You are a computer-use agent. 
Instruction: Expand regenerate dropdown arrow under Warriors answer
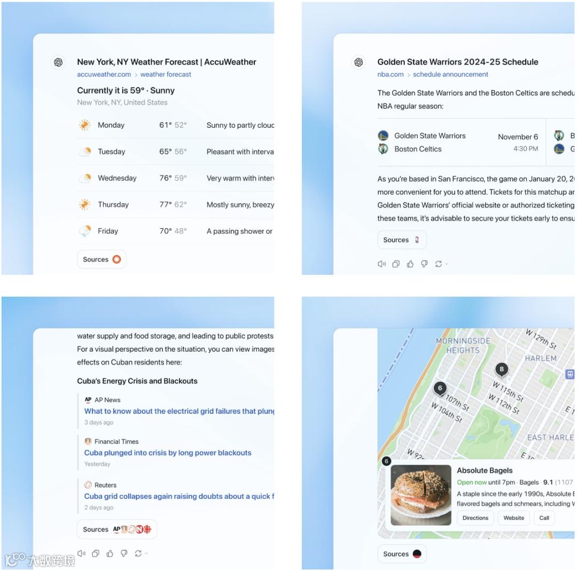447,264
